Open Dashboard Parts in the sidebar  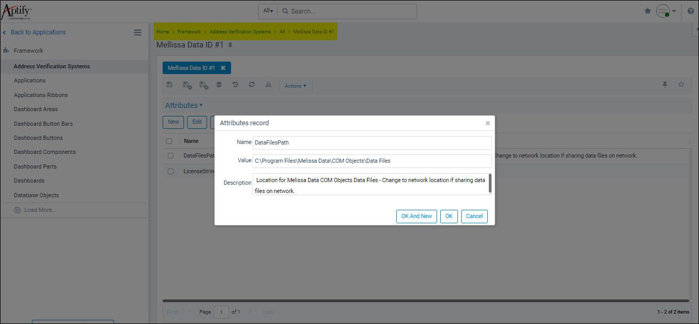click(x=36, y=166)
